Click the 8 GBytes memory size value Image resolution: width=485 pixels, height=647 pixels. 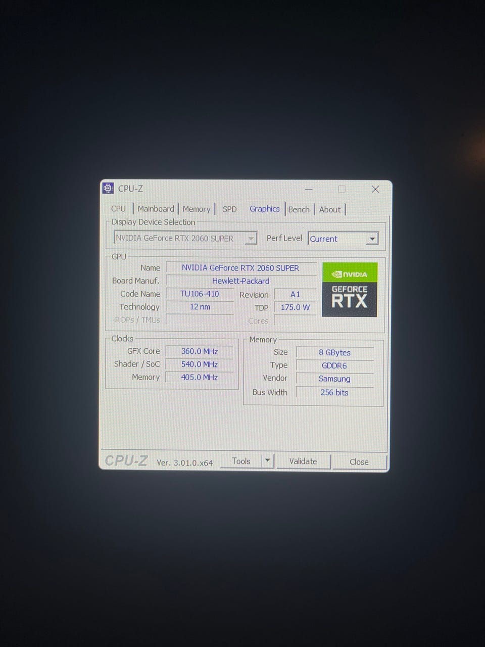pyautogui.click(x=334, y=352)
